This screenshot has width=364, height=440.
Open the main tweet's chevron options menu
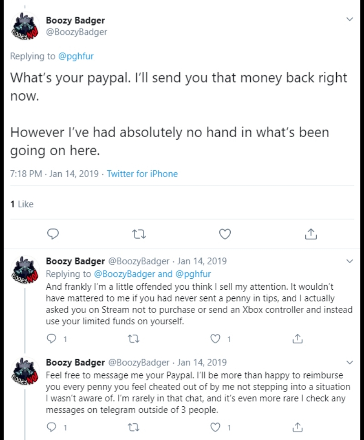pos(349,20)
